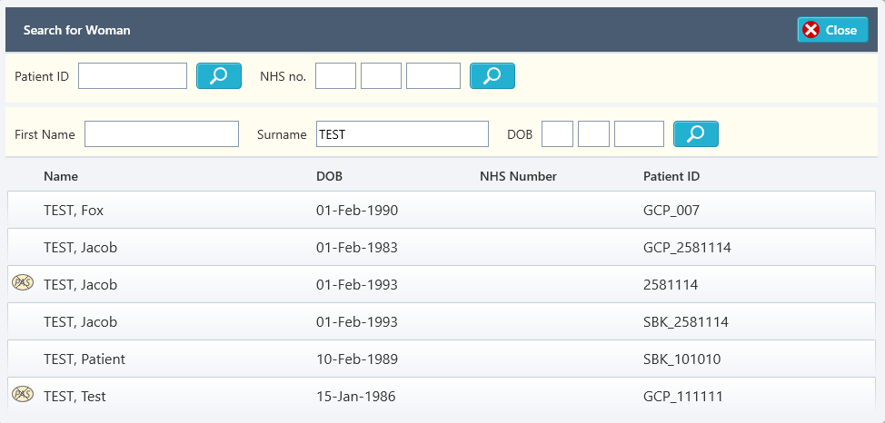This screenshot has width=885, height=423.
Task: Focus the Patient ID input field
Action: [x=133, y=76]
